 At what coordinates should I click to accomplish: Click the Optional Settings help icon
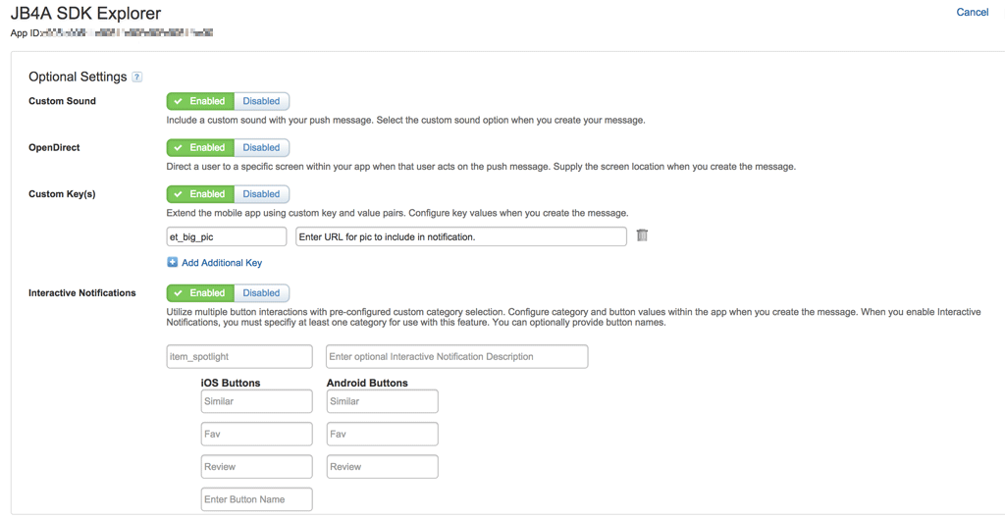point(137,78)
